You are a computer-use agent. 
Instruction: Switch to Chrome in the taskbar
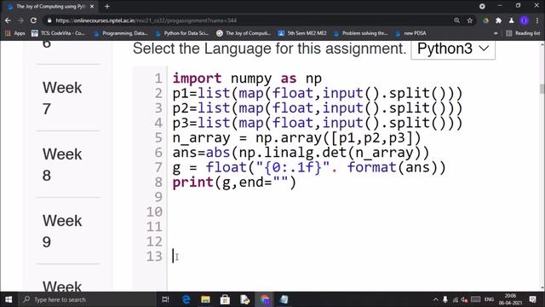coord(265,299)
